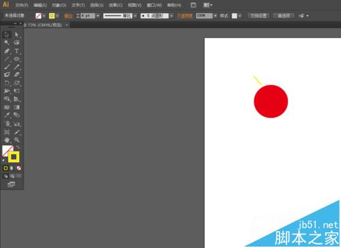Image resolution: width=341 pixels, height=248 pixels.
Task: Set paint mode to Gradient in toolbar
Action: tap(12, 168)
